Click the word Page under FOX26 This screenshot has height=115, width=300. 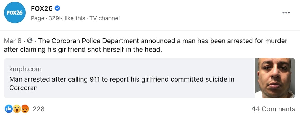(x=37, y=18)
